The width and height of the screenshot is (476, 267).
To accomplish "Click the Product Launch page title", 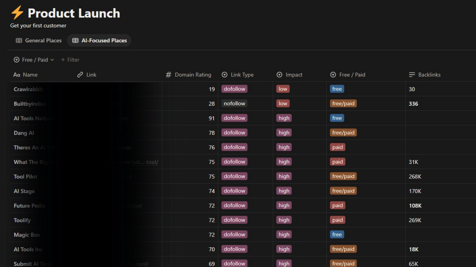I will pyautogui.click(x=74, y=13).
